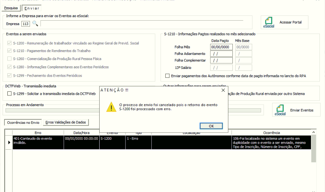325x192 pixels.
Task: Check Enviar pagamentos dos Autônomos option
Action: (167, 76)
